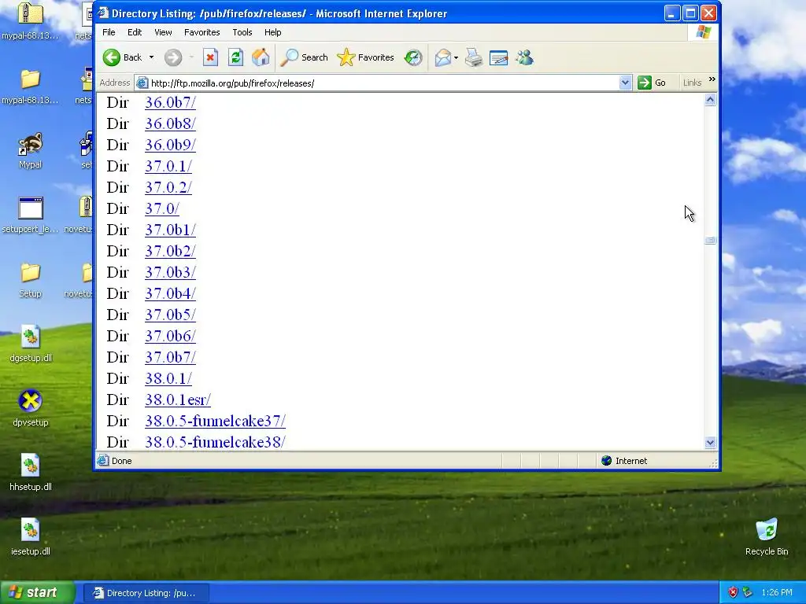This screenshot has width=806, height=604.
Task: Expand the address bar dropdown arrow
Action: click(625, 83)
